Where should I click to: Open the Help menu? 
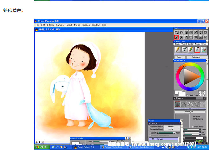tap(104, 25)
